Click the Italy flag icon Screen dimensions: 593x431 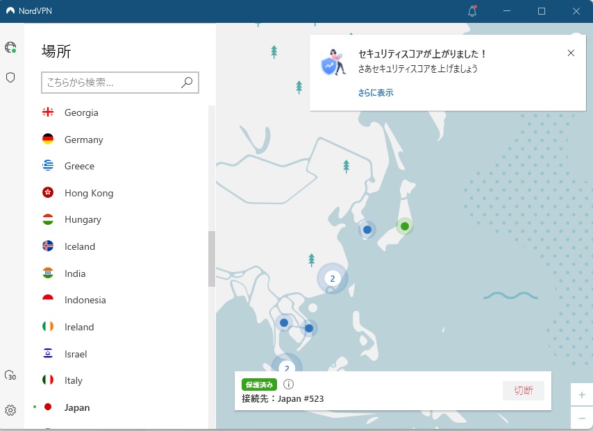pyautogui.click(x=48, y=380)
